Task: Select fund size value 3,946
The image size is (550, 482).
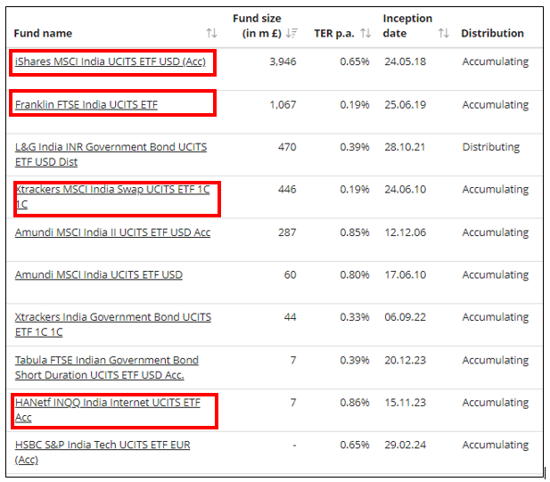Action: [283, 61]
